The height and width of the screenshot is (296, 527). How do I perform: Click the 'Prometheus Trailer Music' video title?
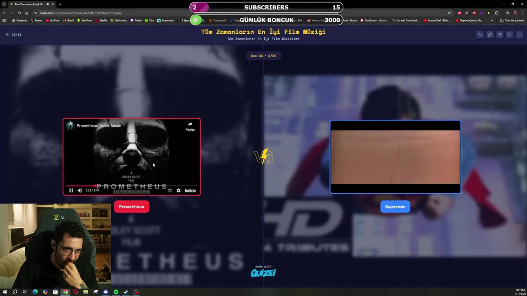tap(99, 126)
